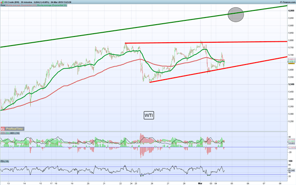Open the 30 minutes timeframe selector
The height and width of the screenshot is (185, 296).
coord(26,2)
